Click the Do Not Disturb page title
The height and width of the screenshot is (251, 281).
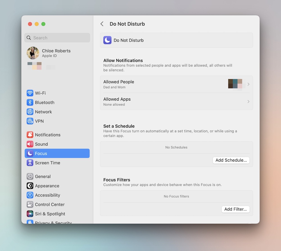point(127,24)
